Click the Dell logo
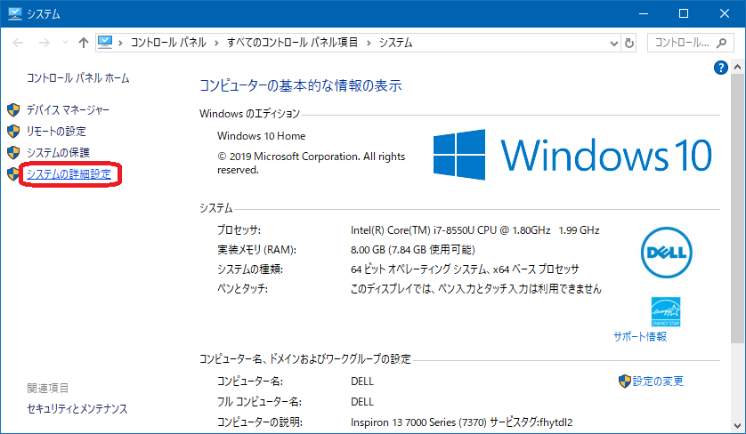The height and width of the screenshot is (434, 746). click(666, 253)
